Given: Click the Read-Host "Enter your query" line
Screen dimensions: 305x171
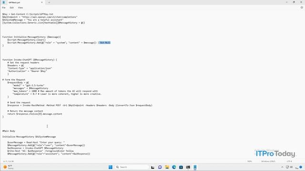Looking at the screenshot, I should (36, 142).
